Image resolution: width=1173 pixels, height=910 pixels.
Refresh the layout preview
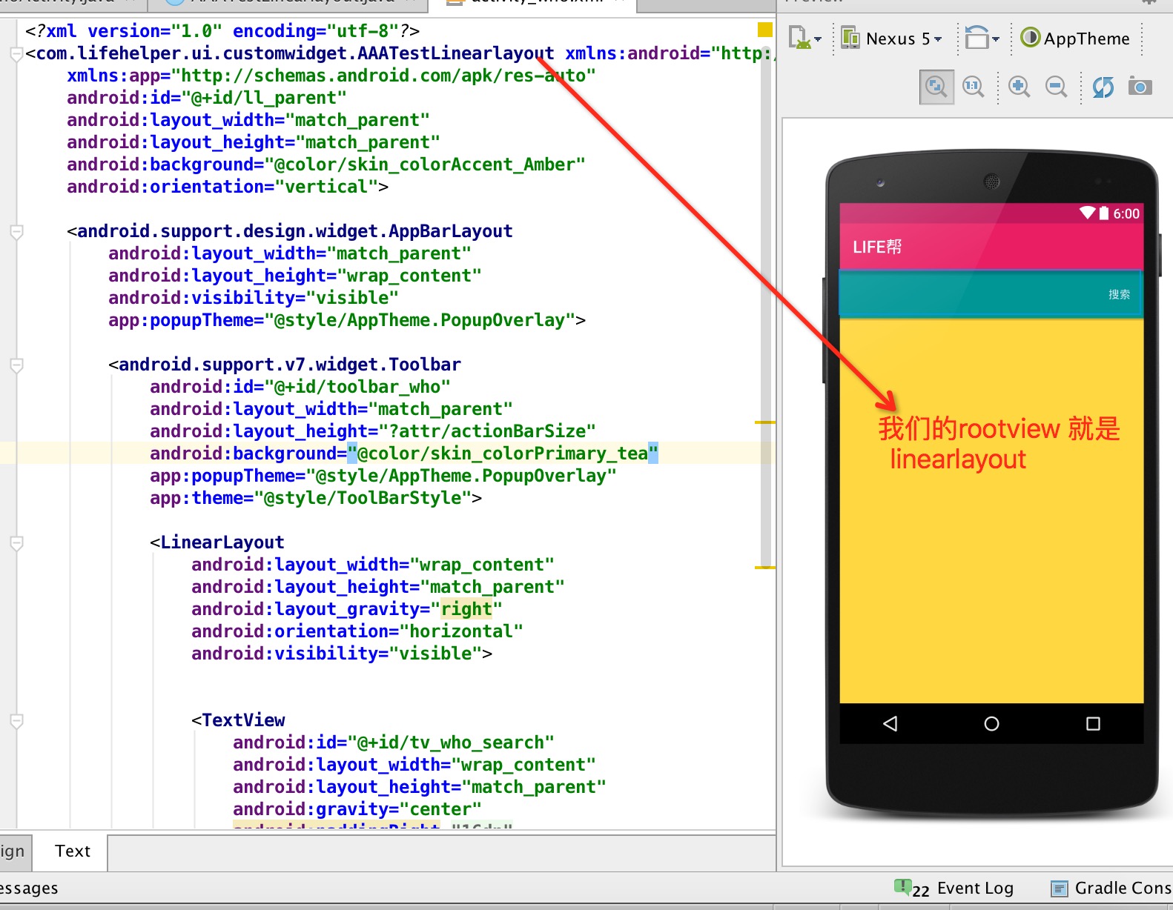1103,87
